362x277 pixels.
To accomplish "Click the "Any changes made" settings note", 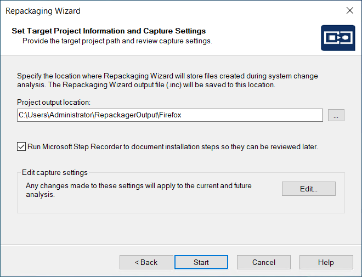I will 138,190.
